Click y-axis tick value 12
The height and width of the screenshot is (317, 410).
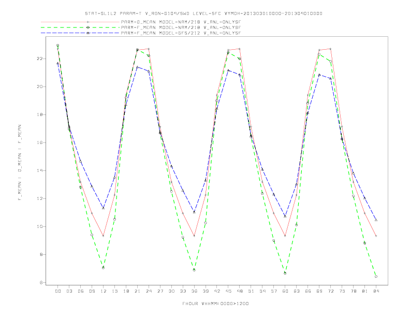(39, 198)
